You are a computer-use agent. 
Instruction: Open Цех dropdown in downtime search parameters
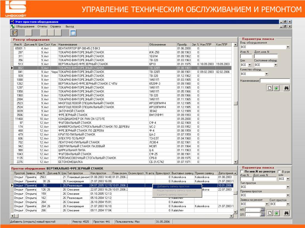(x=288, y=179)
